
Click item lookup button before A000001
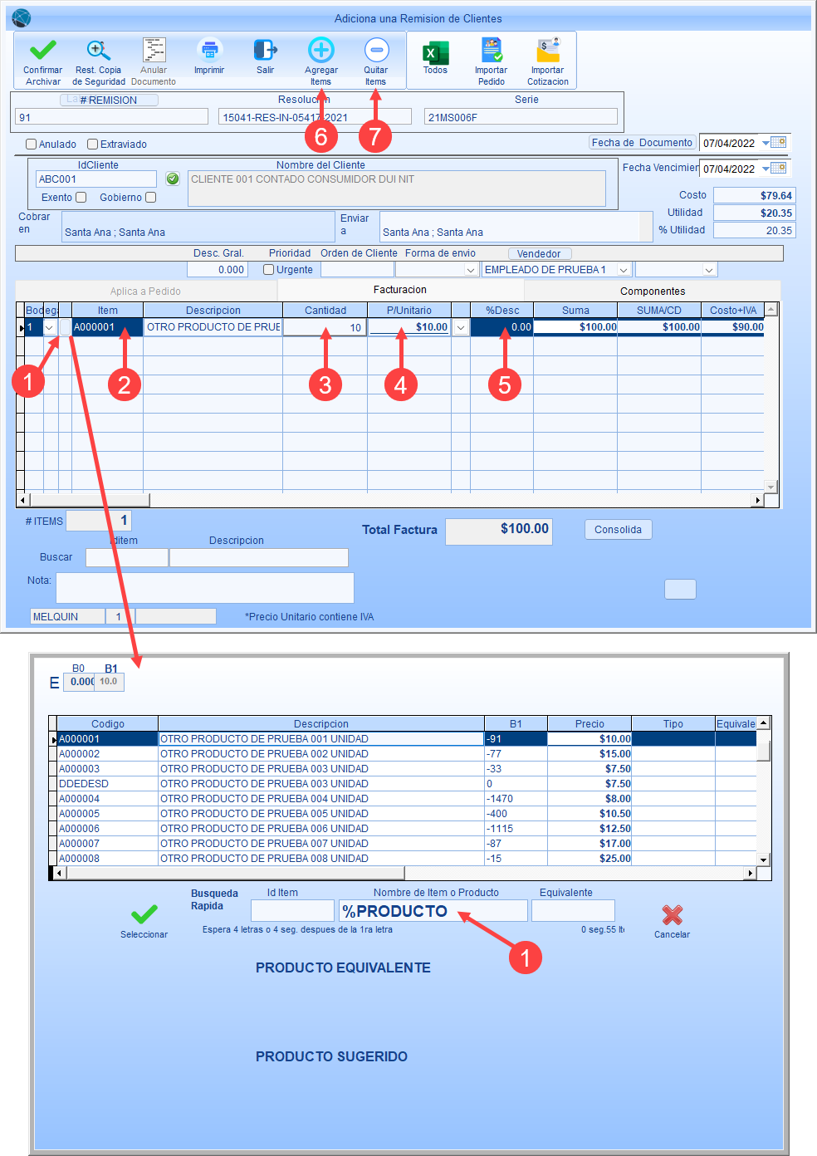tap(66, 327)
